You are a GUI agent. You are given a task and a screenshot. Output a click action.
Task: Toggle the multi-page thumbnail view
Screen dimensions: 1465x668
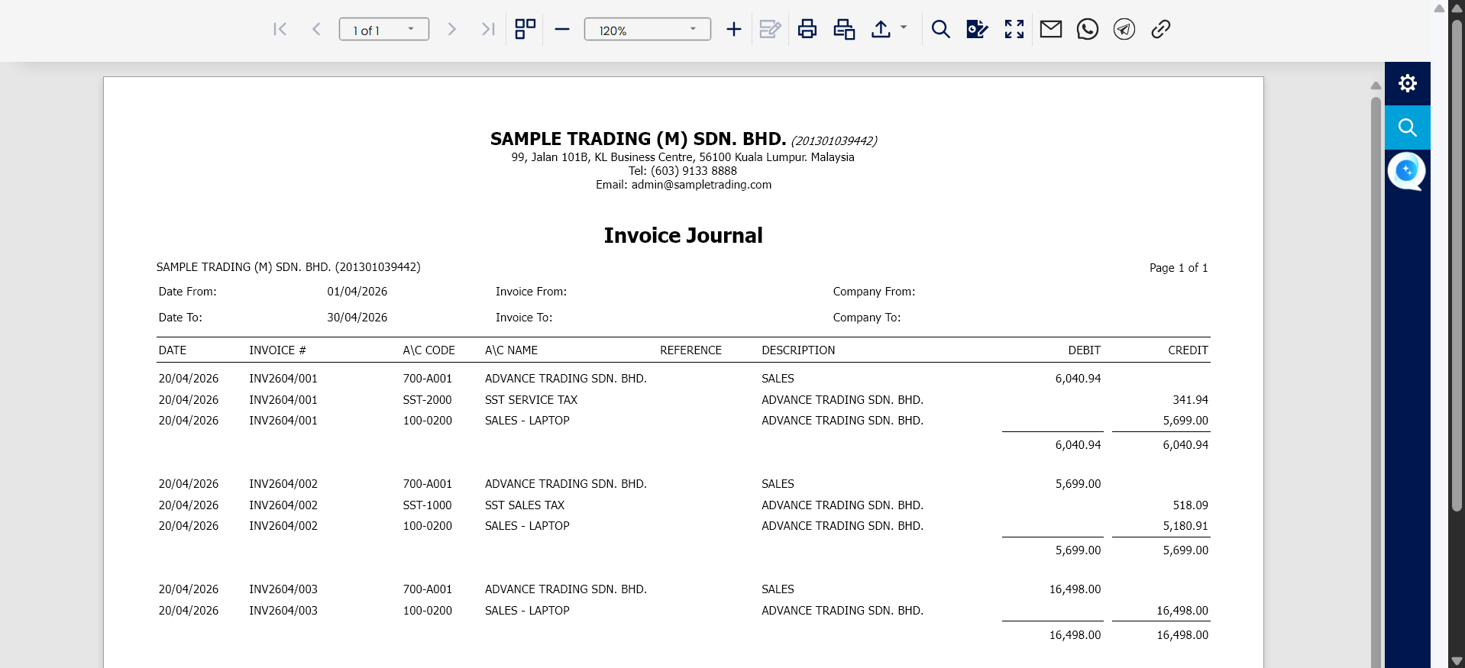tap(525, 30)
